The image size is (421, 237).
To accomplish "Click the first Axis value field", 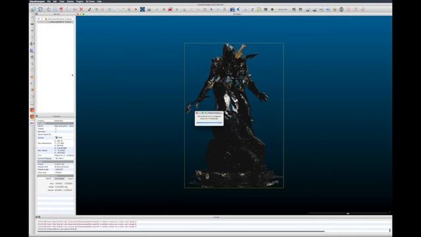I will point(59,184).
